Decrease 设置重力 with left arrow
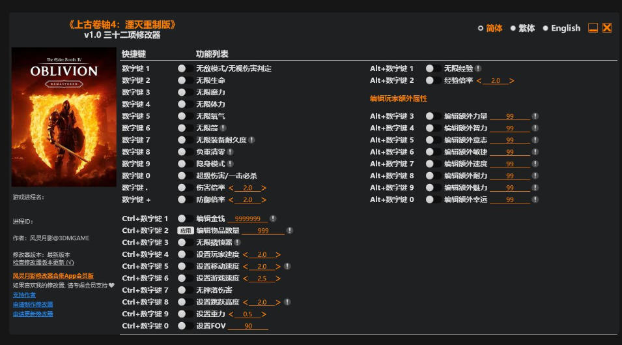Screen dimensions: 622x345 (231, 314)
